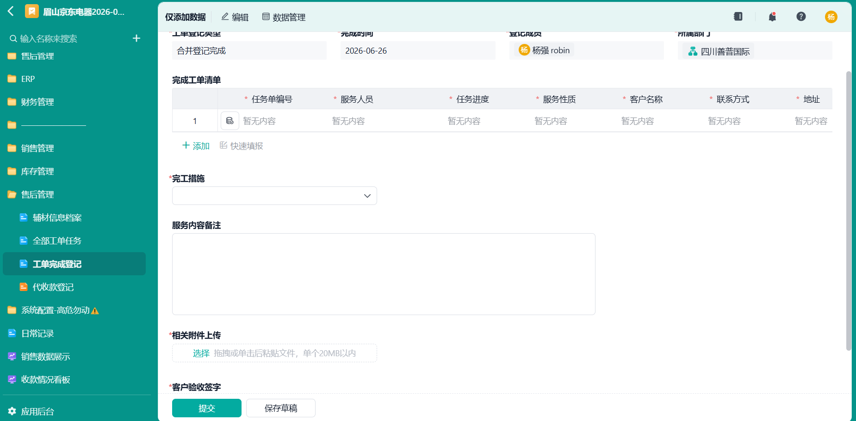Click the attachment drop zone hint text
The height and width of the screenshot is (421, 856).
(285, 353)
